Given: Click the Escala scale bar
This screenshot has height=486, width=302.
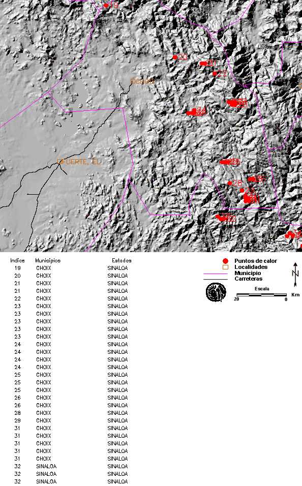Looking at the screenshot, I should coord(261,295).
